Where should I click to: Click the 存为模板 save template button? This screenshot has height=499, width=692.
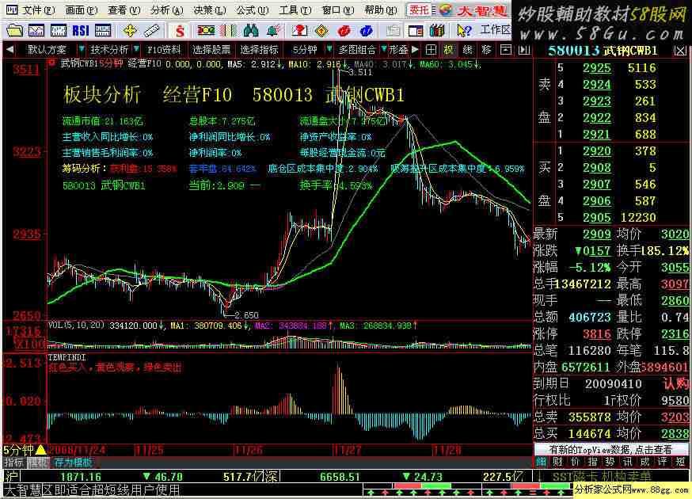(x=74, y=463)
